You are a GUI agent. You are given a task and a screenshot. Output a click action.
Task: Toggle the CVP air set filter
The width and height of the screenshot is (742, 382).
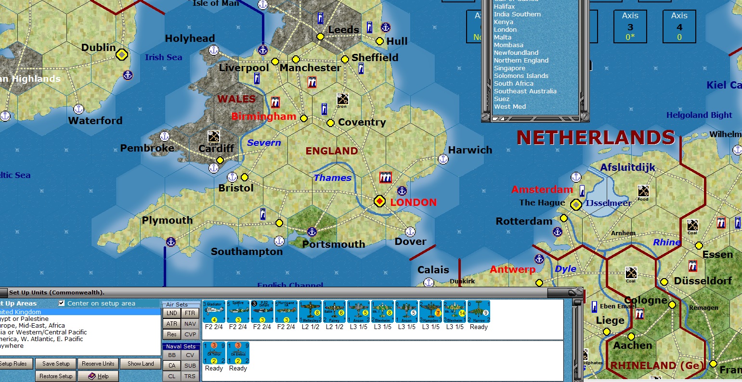[190, 334]
